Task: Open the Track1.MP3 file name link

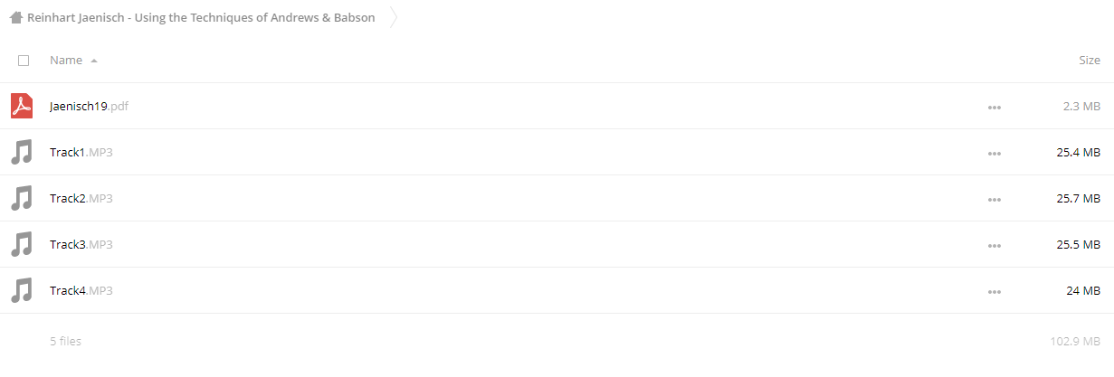Action: [81, 152]
